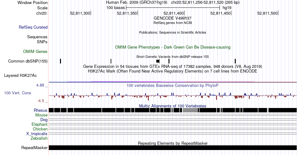
Task: Click the GTEx Gene Expression title
Action: point(173,66)
